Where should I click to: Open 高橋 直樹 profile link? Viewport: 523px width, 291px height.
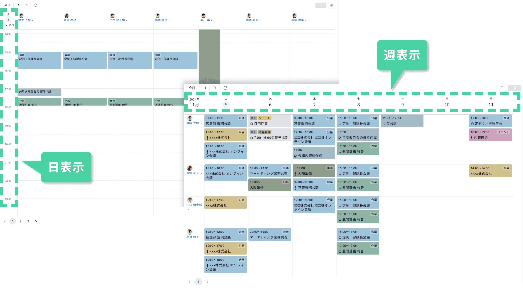pos(253,20)
